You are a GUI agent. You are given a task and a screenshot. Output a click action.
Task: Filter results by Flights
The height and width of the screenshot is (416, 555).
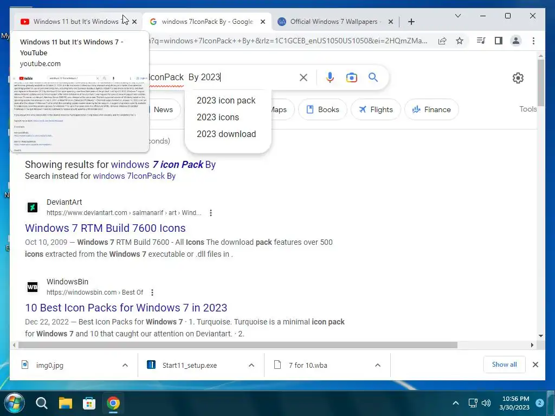click(x=376, y=109)
